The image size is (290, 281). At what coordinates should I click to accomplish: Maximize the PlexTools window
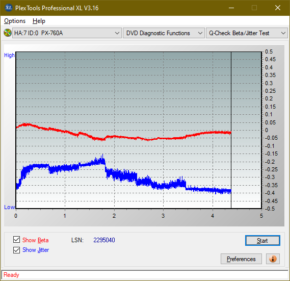(254, 8)
